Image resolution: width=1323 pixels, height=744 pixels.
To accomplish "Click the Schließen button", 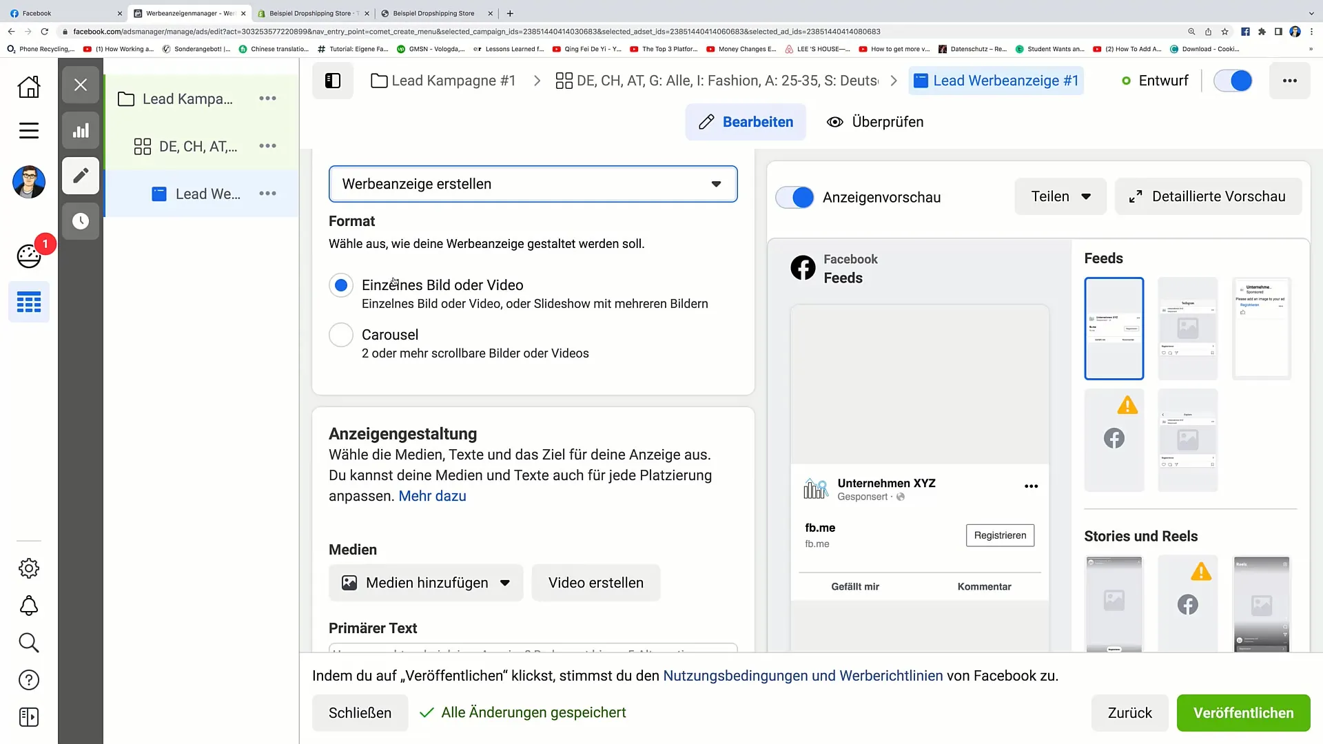I will [360, 713].
